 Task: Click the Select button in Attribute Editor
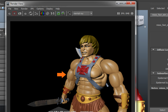point(159,110)
